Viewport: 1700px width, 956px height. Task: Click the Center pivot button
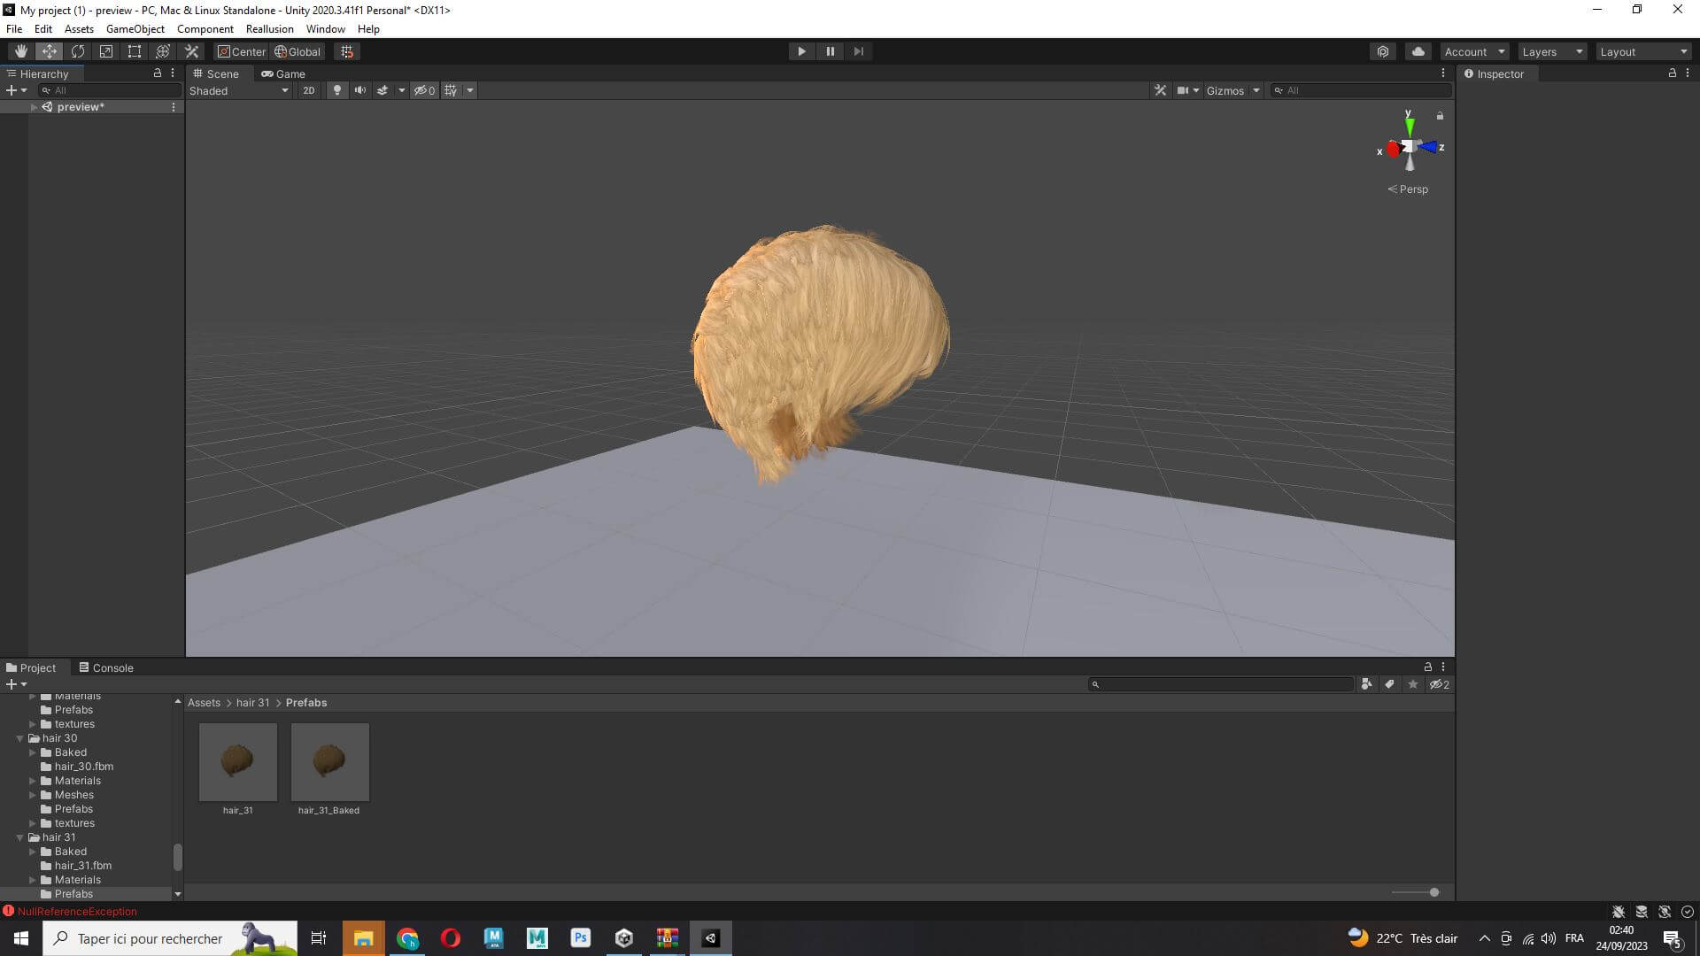[242, 51]
